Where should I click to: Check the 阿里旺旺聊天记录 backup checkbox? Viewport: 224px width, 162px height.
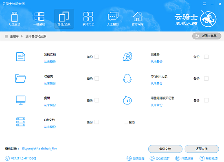tap(206, 100)
